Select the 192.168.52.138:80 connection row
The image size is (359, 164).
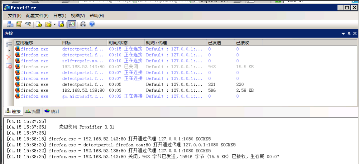pos(83,90)
